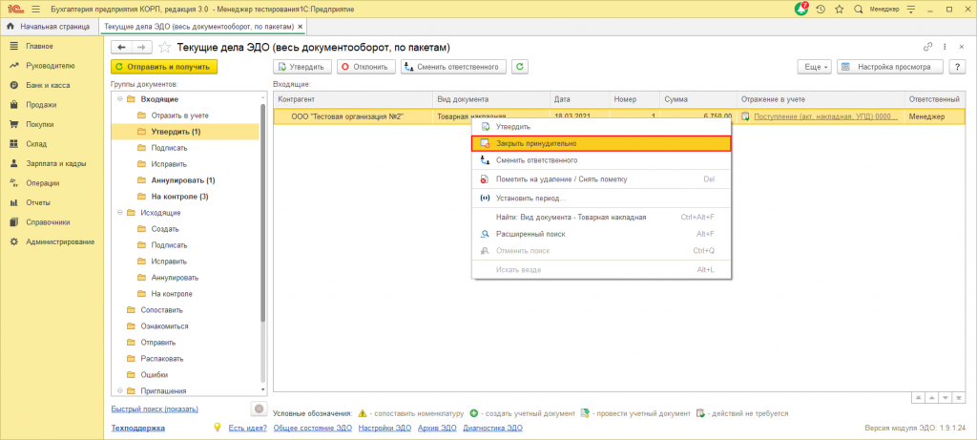Collapse the Входящие folder group

(x=119, y=99)
